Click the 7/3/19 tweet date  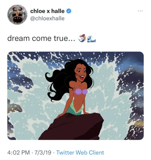pos(43,153)
